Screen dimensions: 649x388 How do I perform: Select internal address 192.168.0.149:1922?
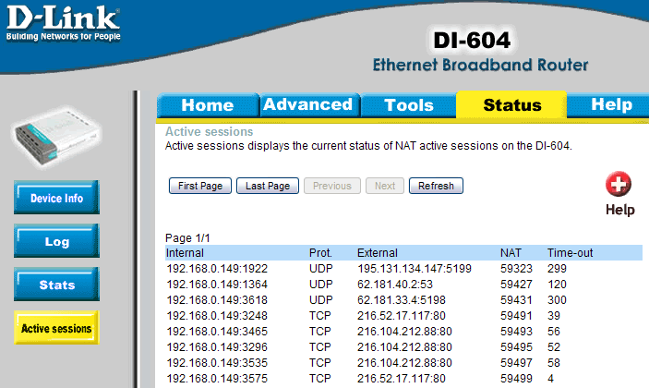tap(217, 269)
